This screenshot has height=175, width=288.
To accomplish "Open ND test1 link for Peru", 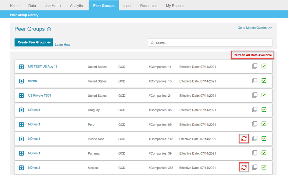I will point(34,124).
